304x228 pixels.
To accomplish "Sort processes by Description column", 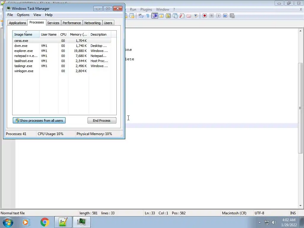I will 100,34.
